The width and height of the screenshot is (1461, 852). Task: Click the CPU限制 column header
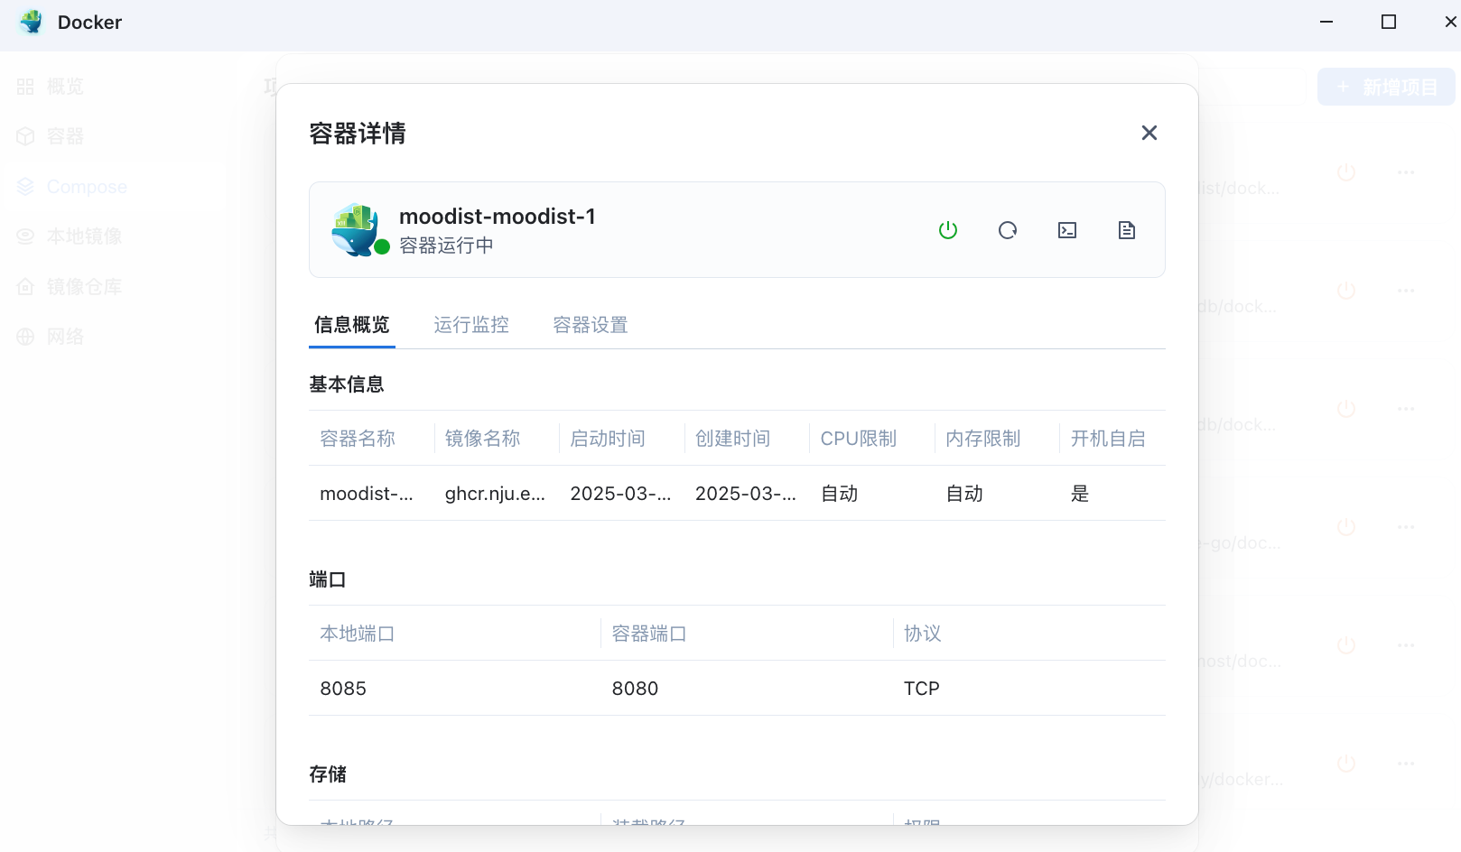(x=859, y=439)
